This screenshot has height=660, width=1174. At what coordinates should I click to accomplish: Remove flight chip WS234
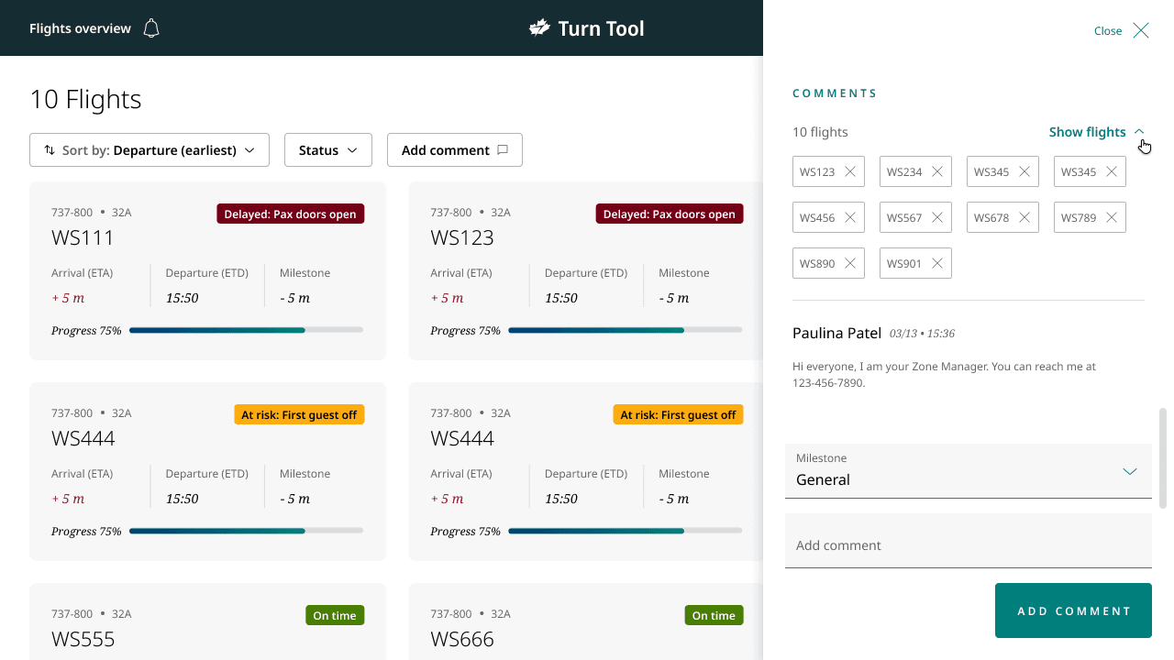coord(937,171)
